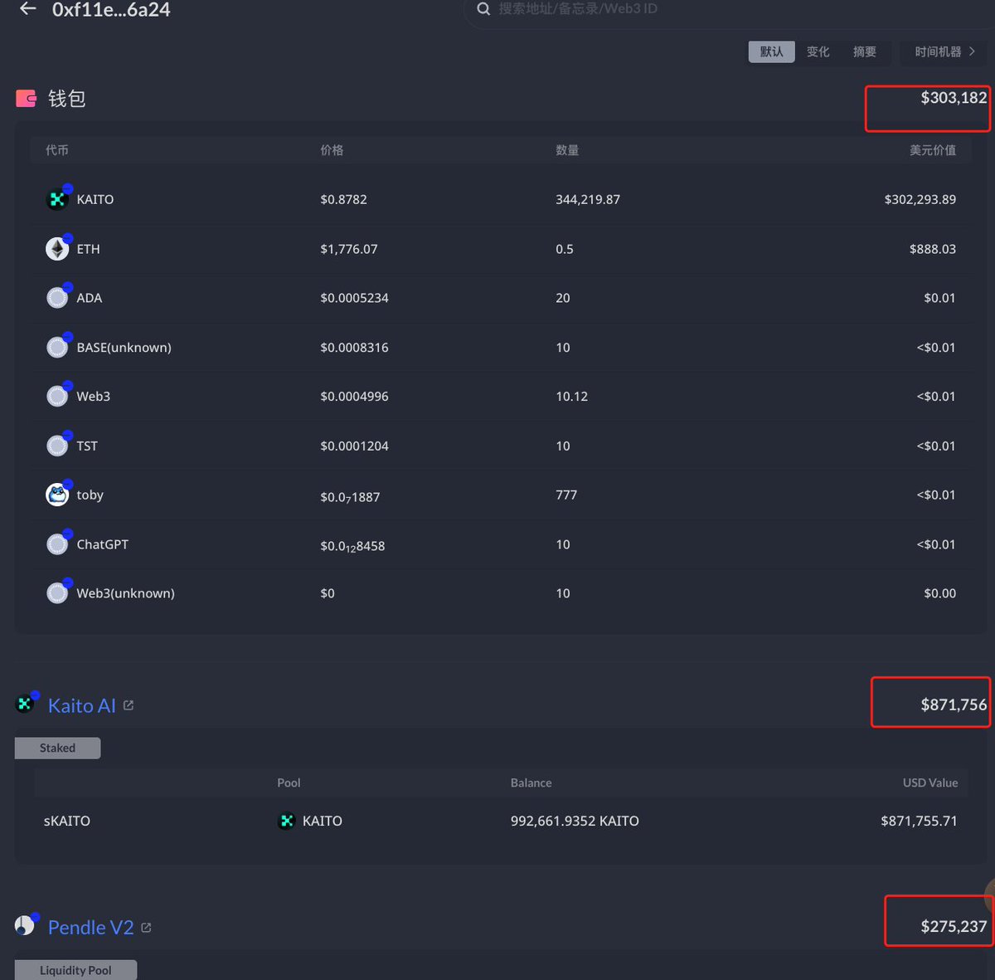
Task: Go back with the left arrow icon
Action: pos(28,8)
